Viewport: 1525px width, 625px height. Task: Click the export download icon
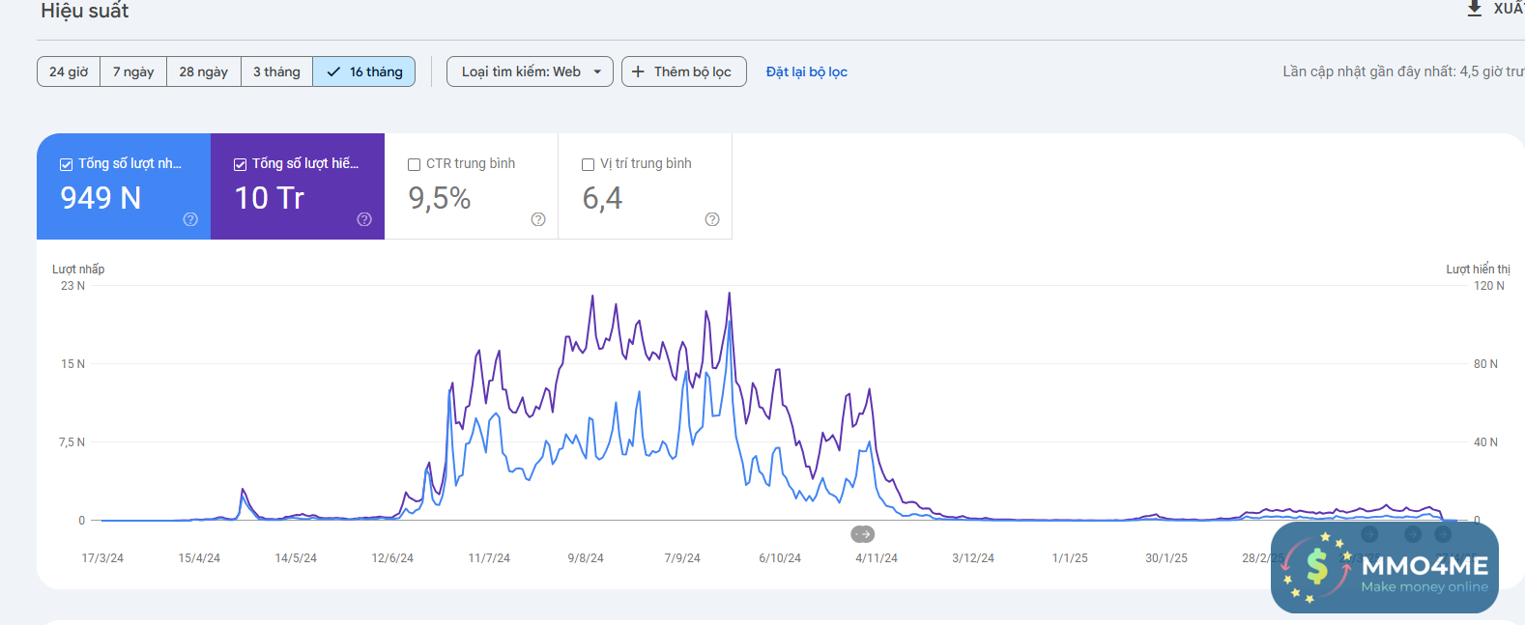pos(1474,9)
